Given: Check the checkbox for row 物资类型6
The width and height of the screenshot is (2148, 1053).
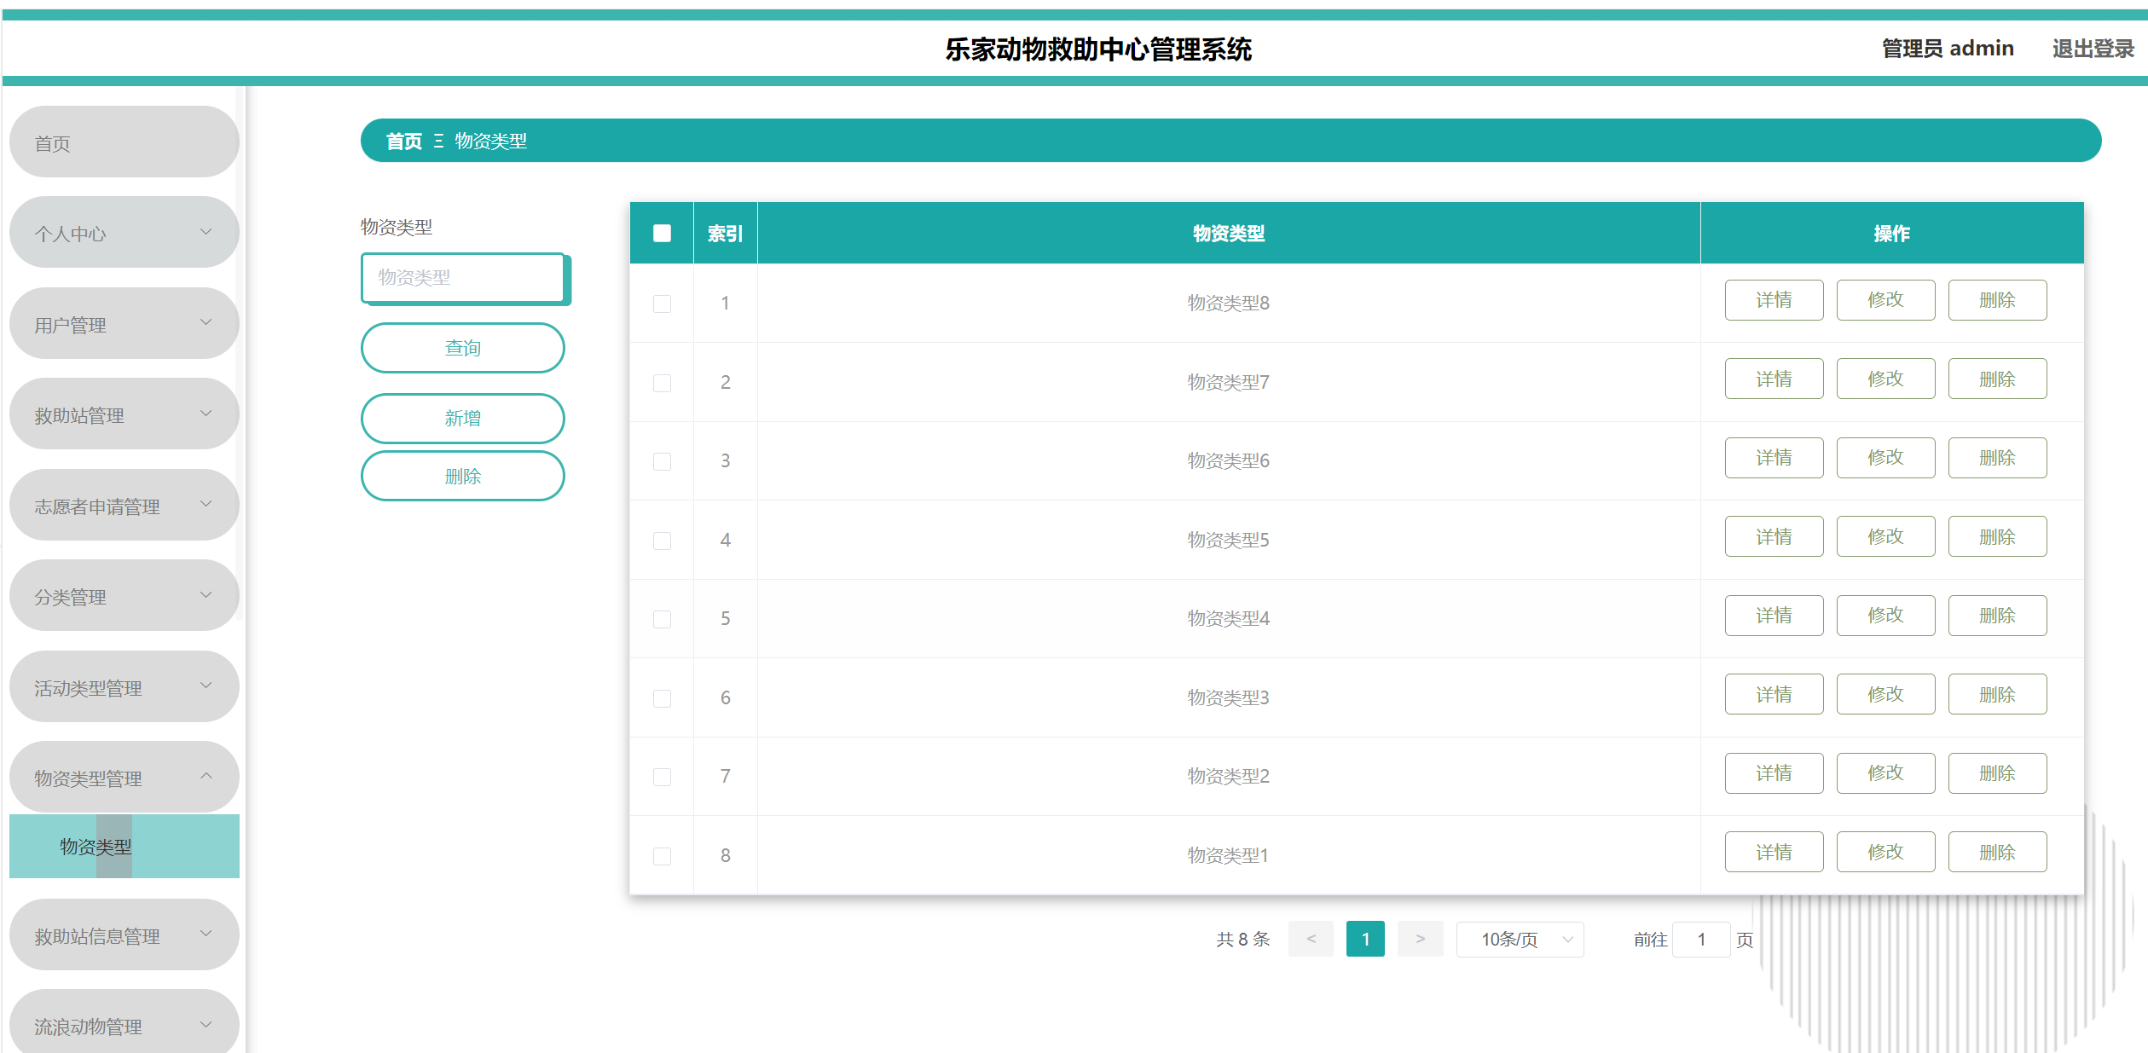Looking at the screenshot, I should 662,461.
